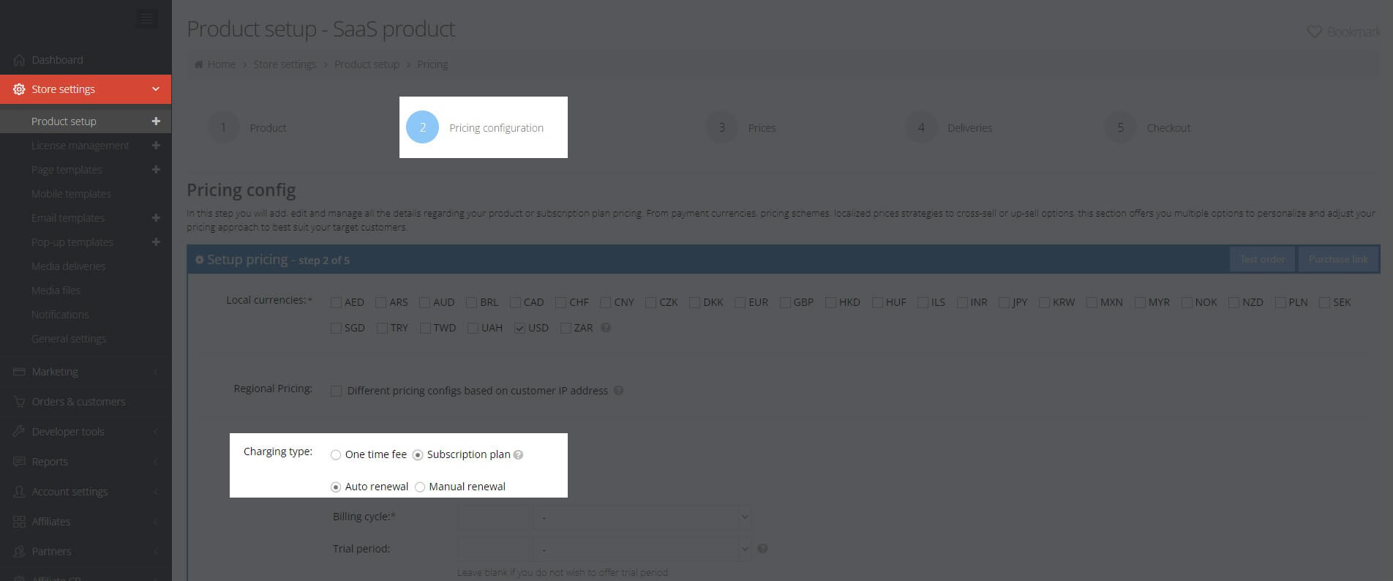The width and height of the screenshot is (1393, 581).
Task: Check the ZAR currency checkbox
Action: [x=566, y=329]
